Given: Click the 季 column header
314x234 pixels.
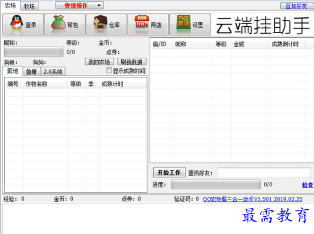Looking at the screenshot, I should [92, 84].
